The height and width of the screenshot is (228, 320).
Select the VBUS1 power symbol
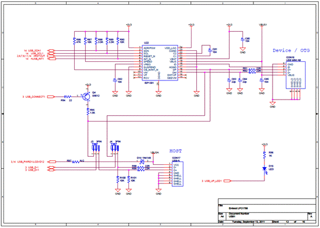(x=263, y=25)
